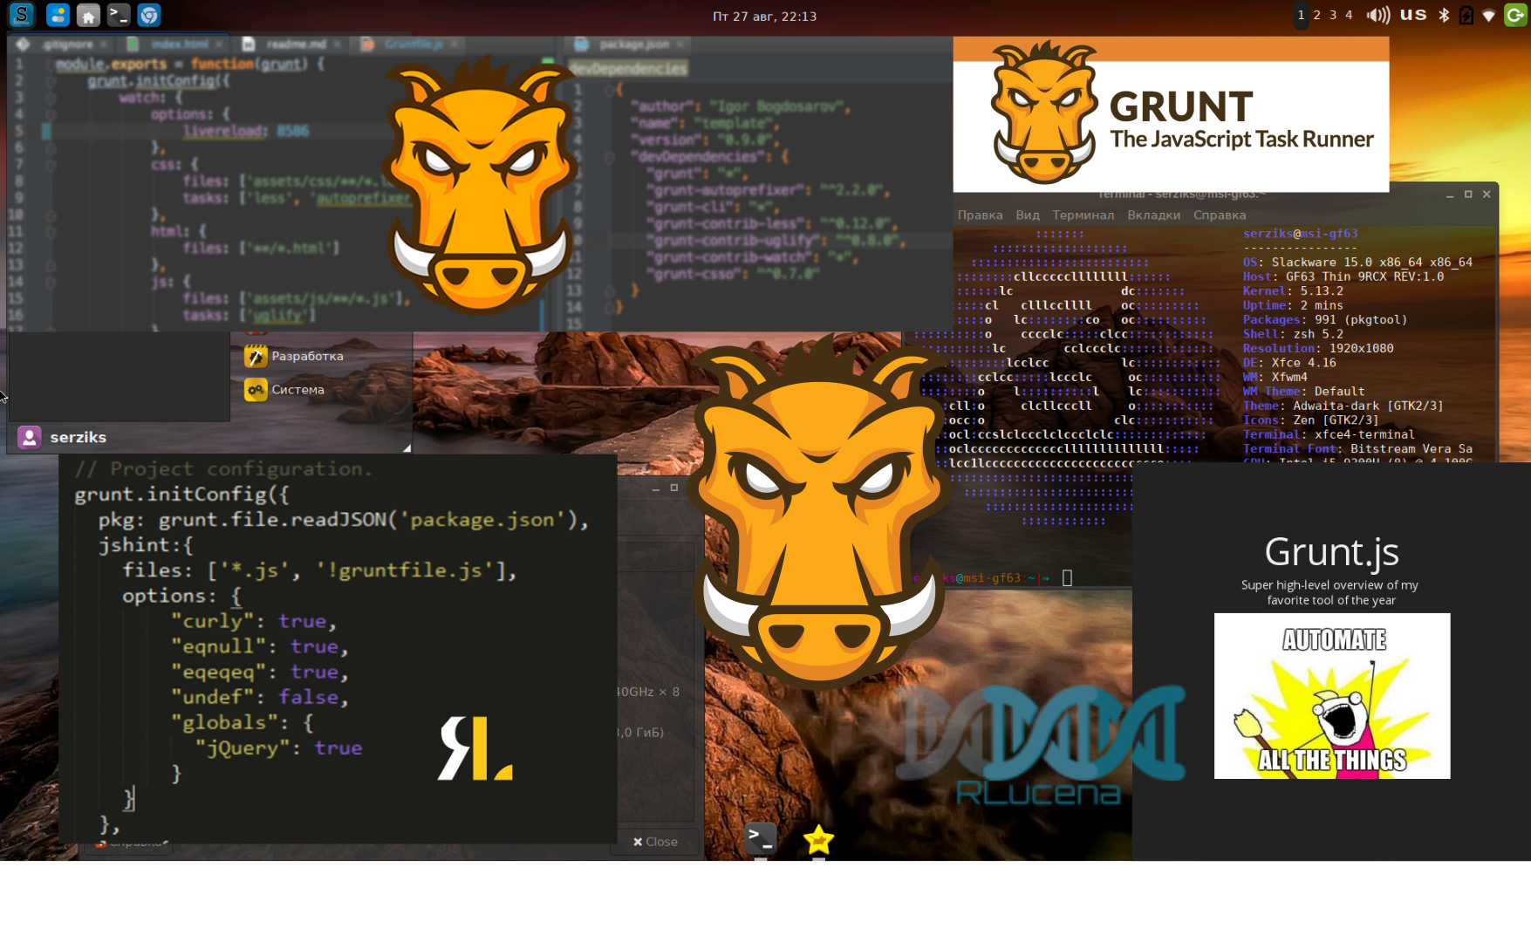The height and width of the screenshot is (942, 1531).
Task: Click the terminal icon in the bottom dock
Action: [x=761, y=839]
